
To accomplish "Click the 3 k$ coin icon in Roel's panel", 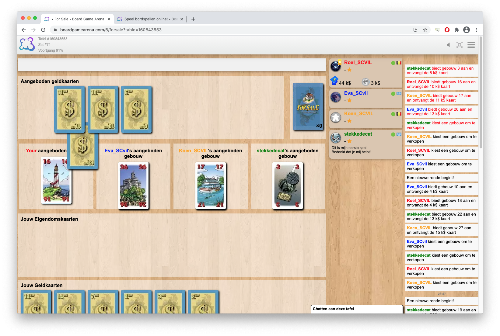I will [365, 82].
